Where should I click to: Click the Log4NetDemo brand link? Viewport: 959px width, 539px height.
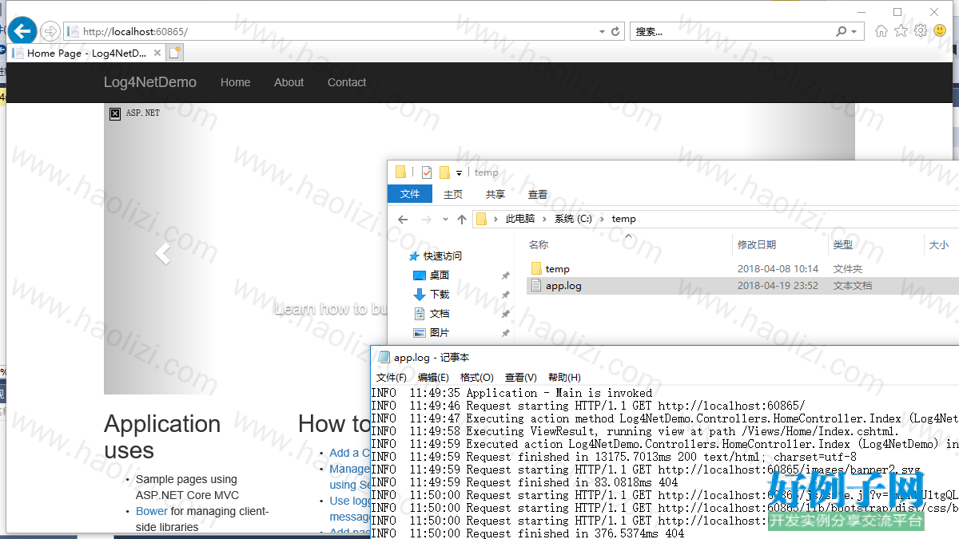(x=149, y=82)
